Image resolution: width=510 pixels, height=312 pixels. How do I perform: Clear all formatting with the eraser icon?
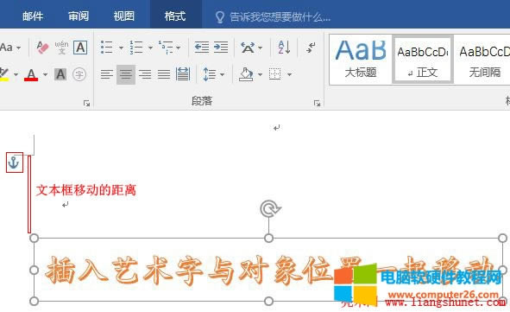tap(42, 48)
